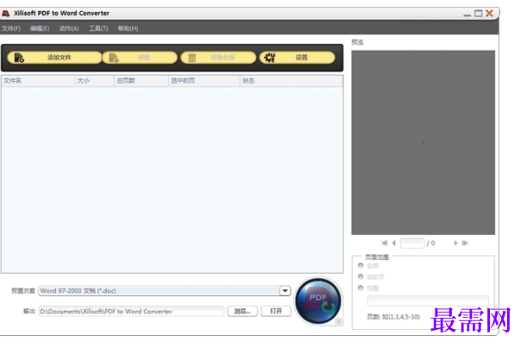The height and width of the screenshot is (347, 527).
Task: Click the 打开 open folder button
Action: 276,312
